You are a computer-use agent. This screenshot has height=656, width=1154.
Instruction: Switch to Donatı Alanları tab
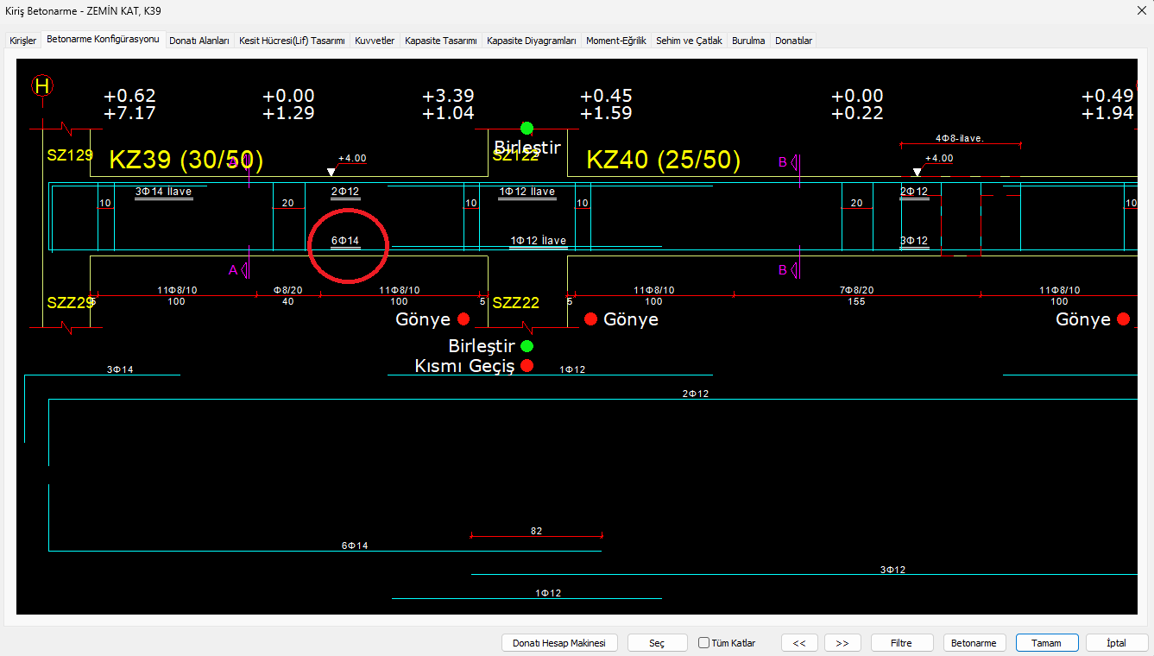point(199,41)
